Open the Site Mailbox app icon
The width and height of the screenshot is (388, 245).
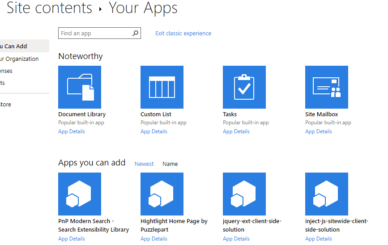pos(327,87)
